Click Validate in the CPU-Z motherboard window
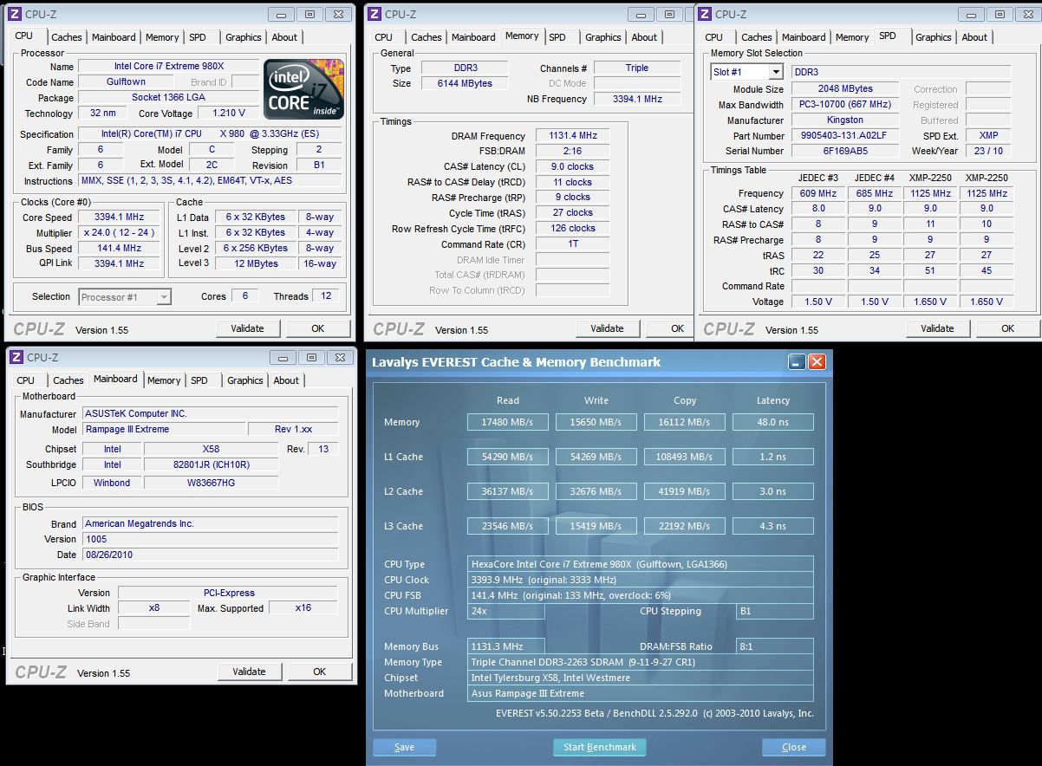 (x=249, y=672)
